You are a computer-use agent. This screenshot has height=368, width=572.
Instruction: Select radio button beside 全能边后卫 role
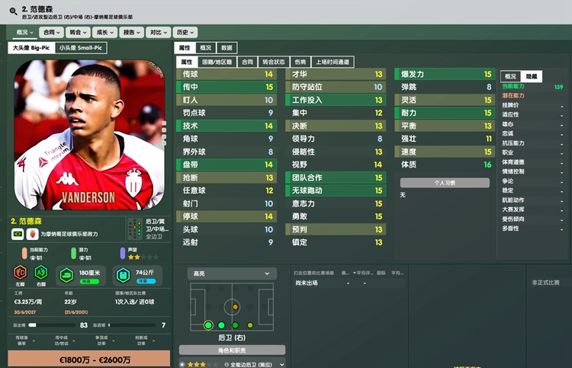click(182, 364)
